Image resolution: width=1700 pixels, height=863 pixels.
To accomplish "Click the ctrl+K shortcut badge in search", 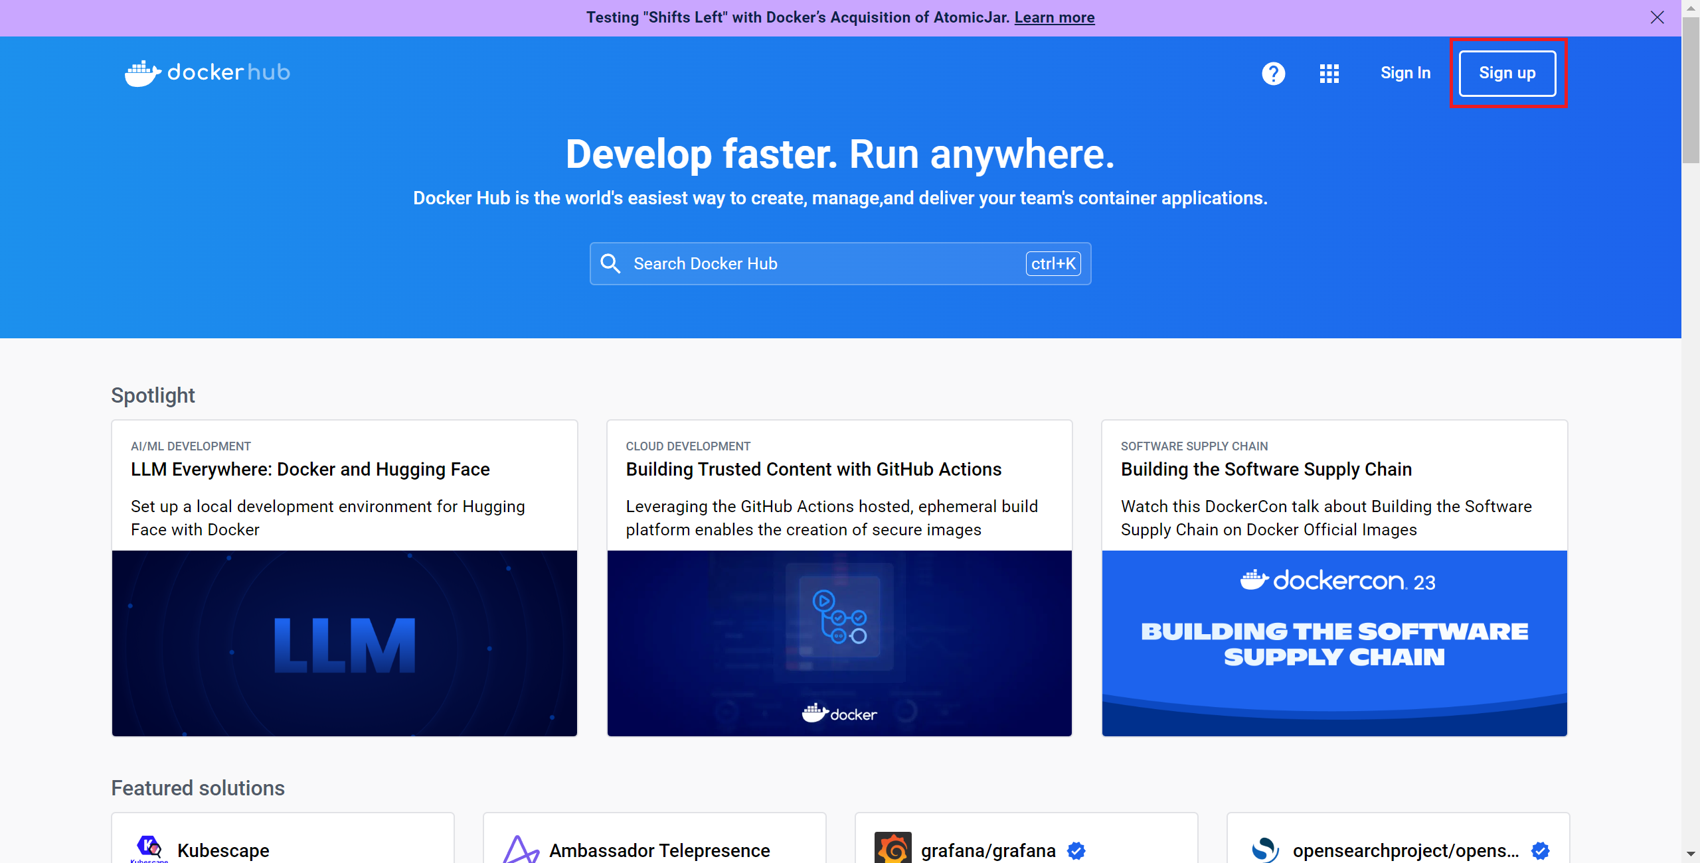I will [1053, 263].
